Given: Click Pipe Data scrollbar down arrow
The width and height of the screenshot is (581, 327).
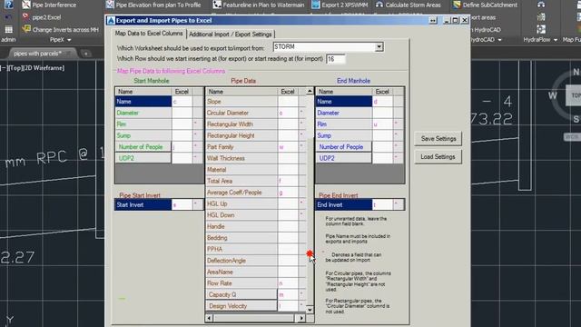Looking at the screenshot, I should point(310,310).
